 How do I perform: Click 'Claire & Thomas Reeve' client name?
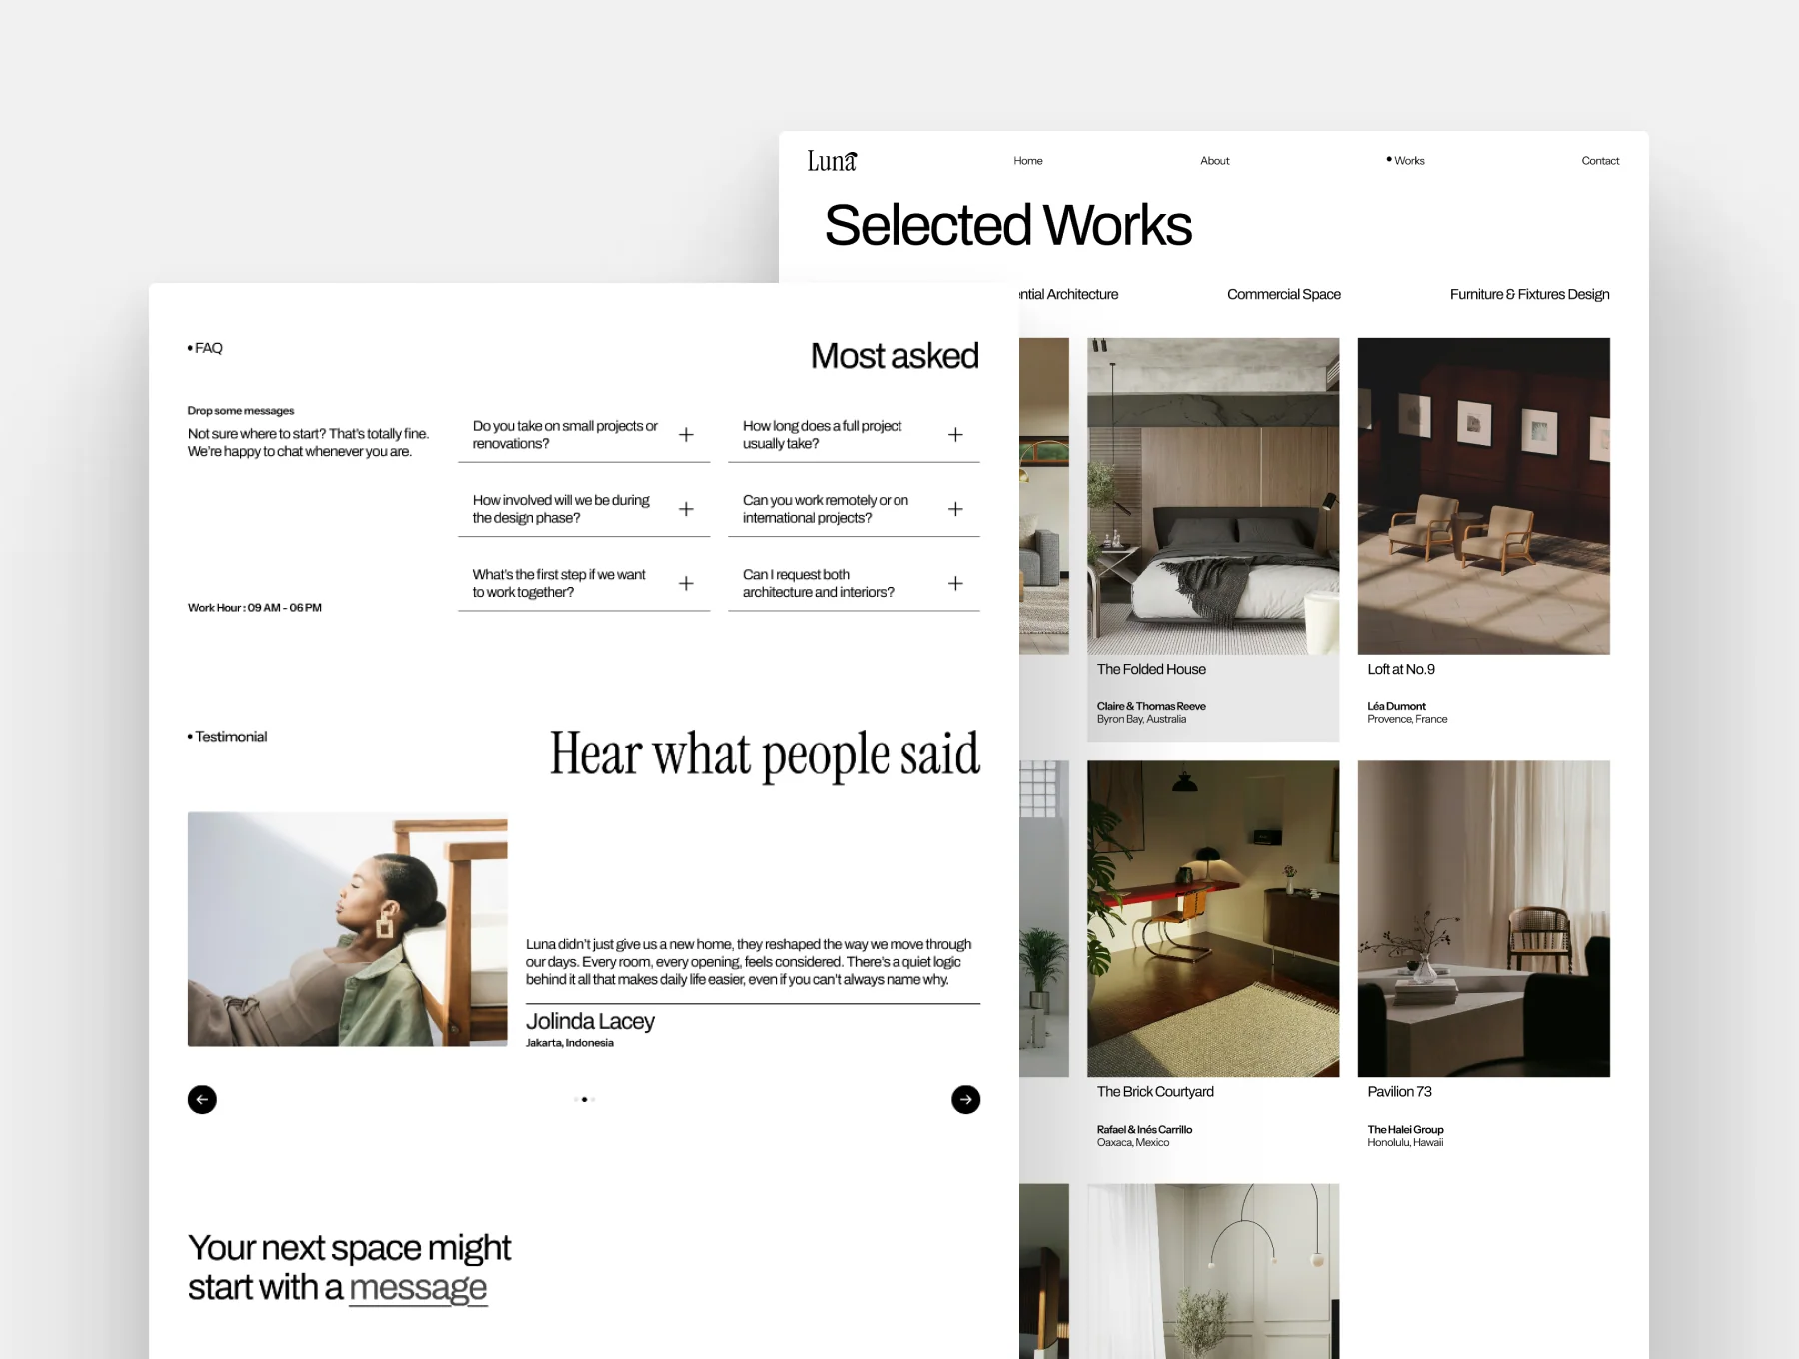point(1151,706)
